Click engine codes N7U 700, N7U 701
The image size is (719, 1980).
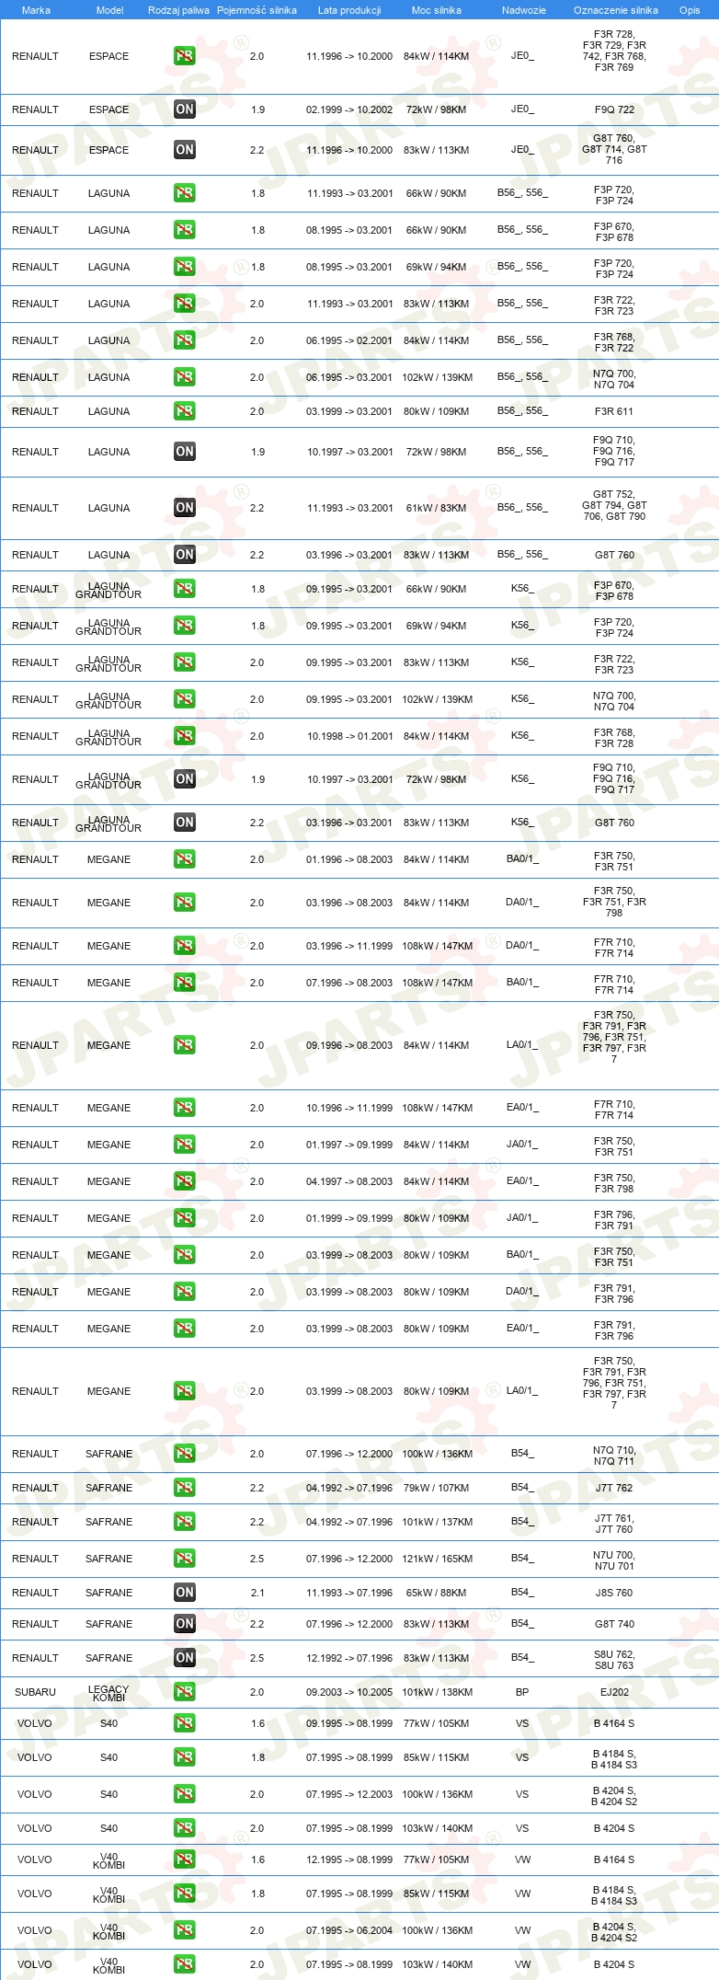tap(614, 1560)
